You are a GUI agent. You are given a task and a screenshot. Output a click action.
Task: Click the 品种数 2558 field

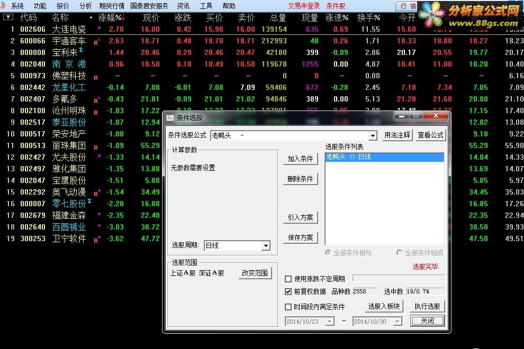[365, 291]
